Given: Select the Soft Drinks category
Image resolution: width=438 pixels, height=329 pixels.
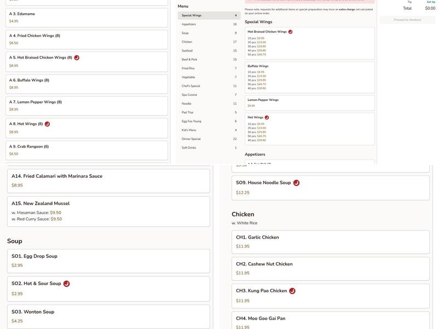Looking at the screenshot, I should 209,148.
